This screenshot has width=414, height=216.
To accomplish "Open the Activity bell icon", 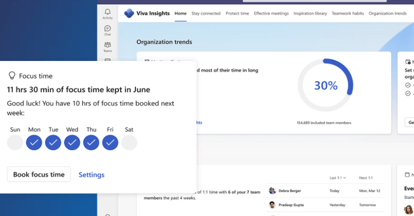I will pyautogui.click(x=107, y=12).
